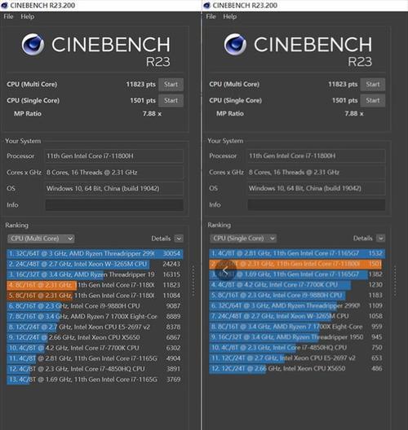Select single-core row 10 i7-4850HQ 750
The image size is (408, 430).
297,348
